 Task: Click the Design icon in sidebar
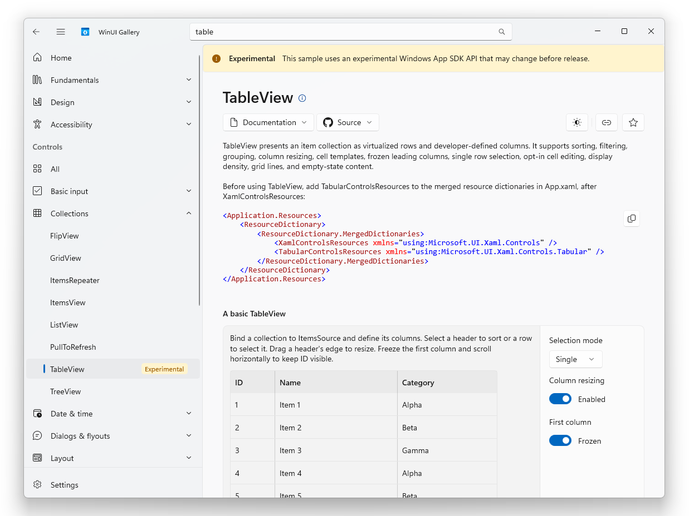tap(37, 102)
